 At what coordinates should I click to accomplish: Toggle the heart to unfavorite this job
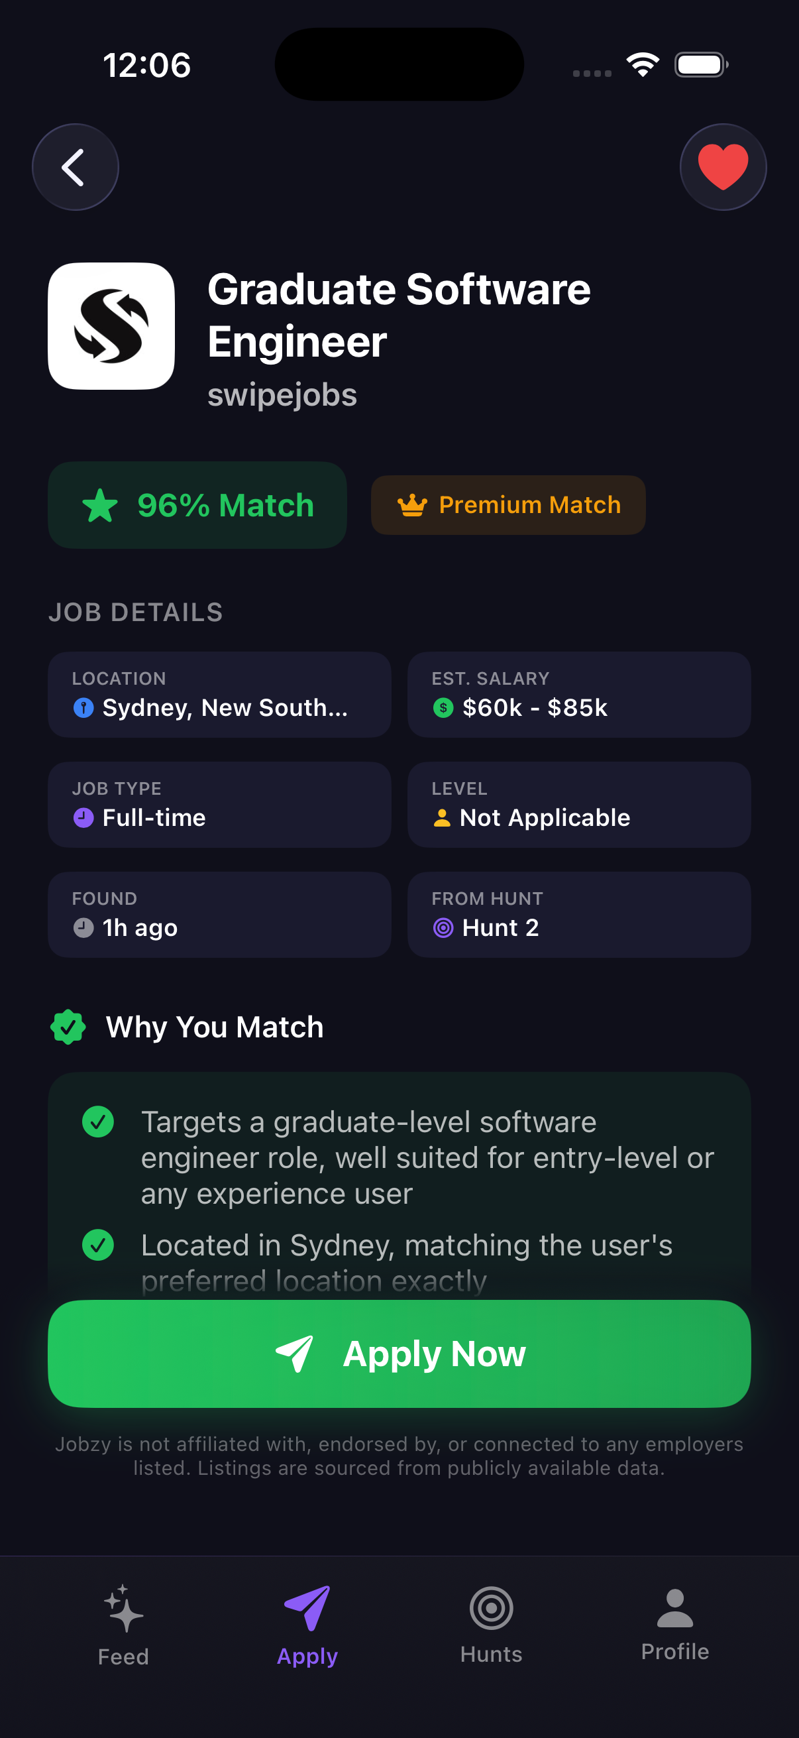(723, 166)
